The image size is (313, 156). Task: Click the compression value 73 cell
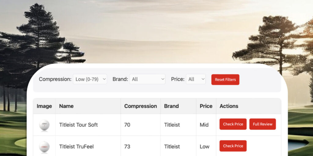[x=127, y=147]
